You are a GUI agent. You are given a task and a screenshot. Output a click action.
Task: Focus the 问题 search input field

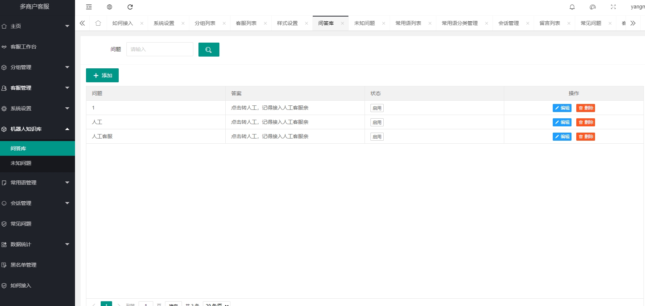tap(160, 49)
